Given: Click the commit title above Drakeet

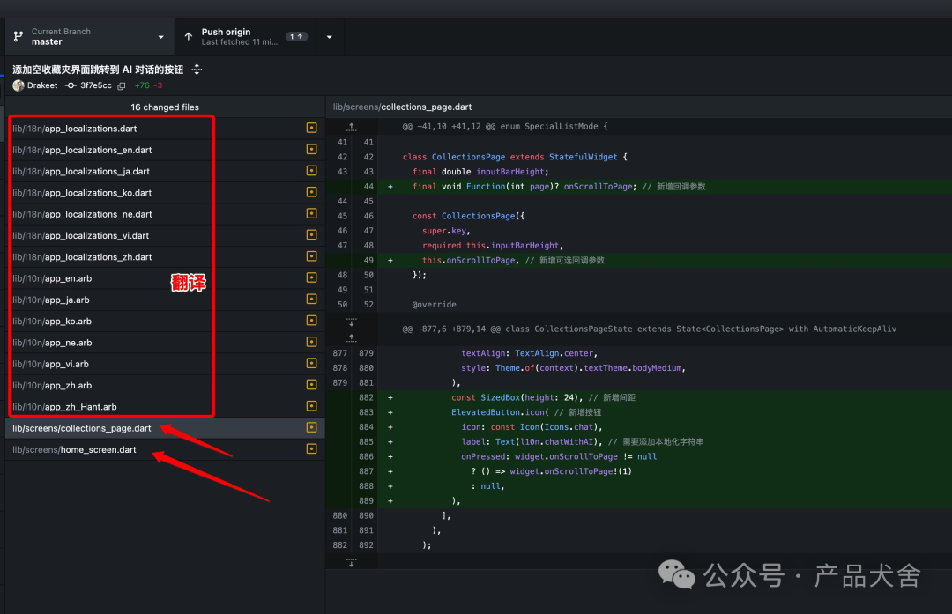Looking at the screenshot, I should point(98,70).
